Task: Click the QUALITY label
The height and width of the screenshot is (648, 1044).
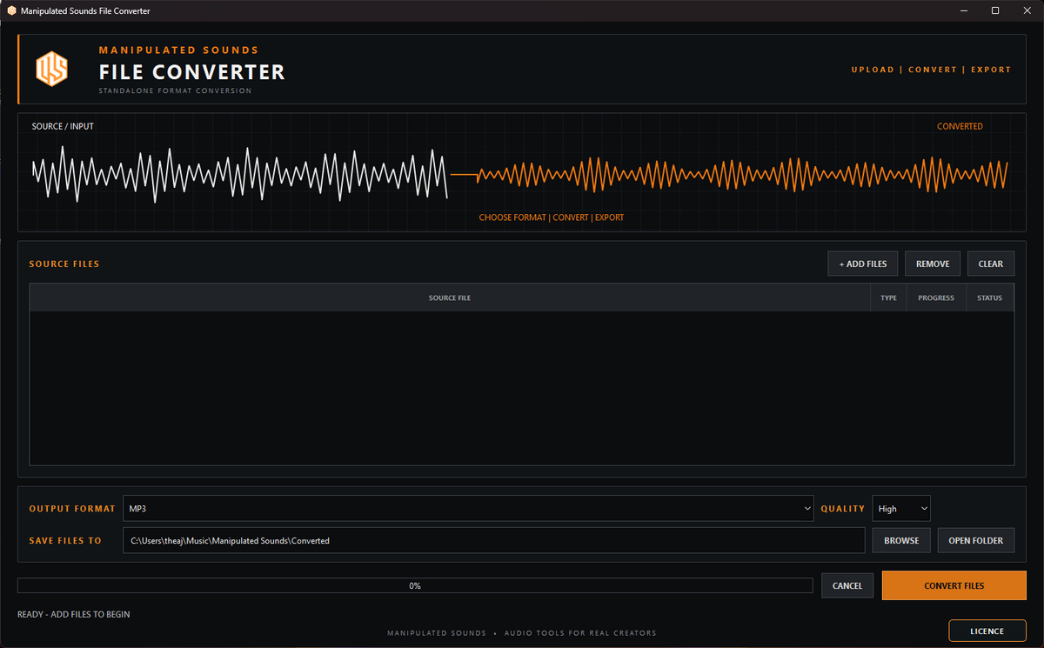Action: pyautogui.click(x=843, y=509)
